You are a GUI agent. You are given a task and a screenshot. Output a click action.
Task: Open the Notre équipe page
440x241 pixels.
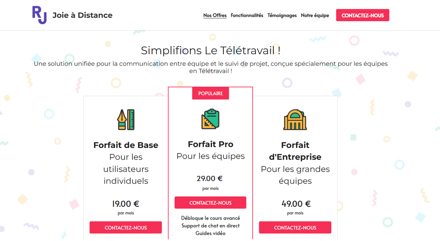click(x=315, y=15)
